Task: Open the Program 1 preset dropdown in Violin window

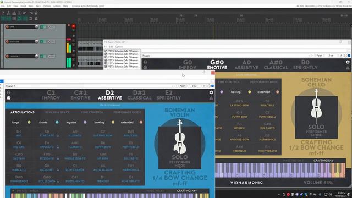Action: click(90, 86)
